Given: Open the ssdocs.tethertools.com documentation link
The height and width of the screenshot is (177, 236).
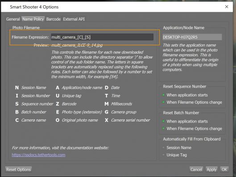Looking at the screenshot, I should tap(38, 155).
